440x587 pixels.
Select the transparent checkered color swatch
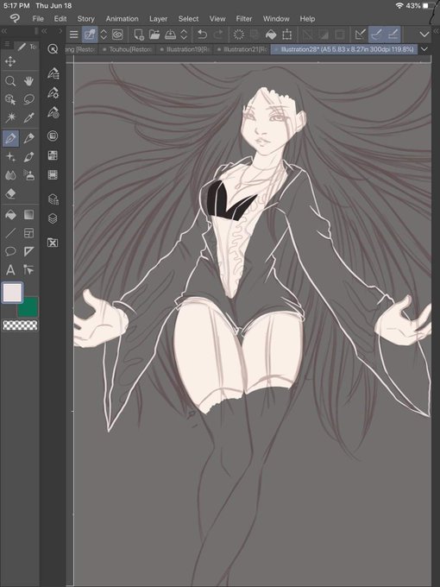point(20,325)
